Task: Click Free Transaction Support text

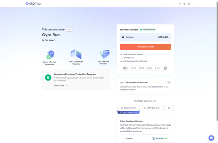Action: coord(133,54)
